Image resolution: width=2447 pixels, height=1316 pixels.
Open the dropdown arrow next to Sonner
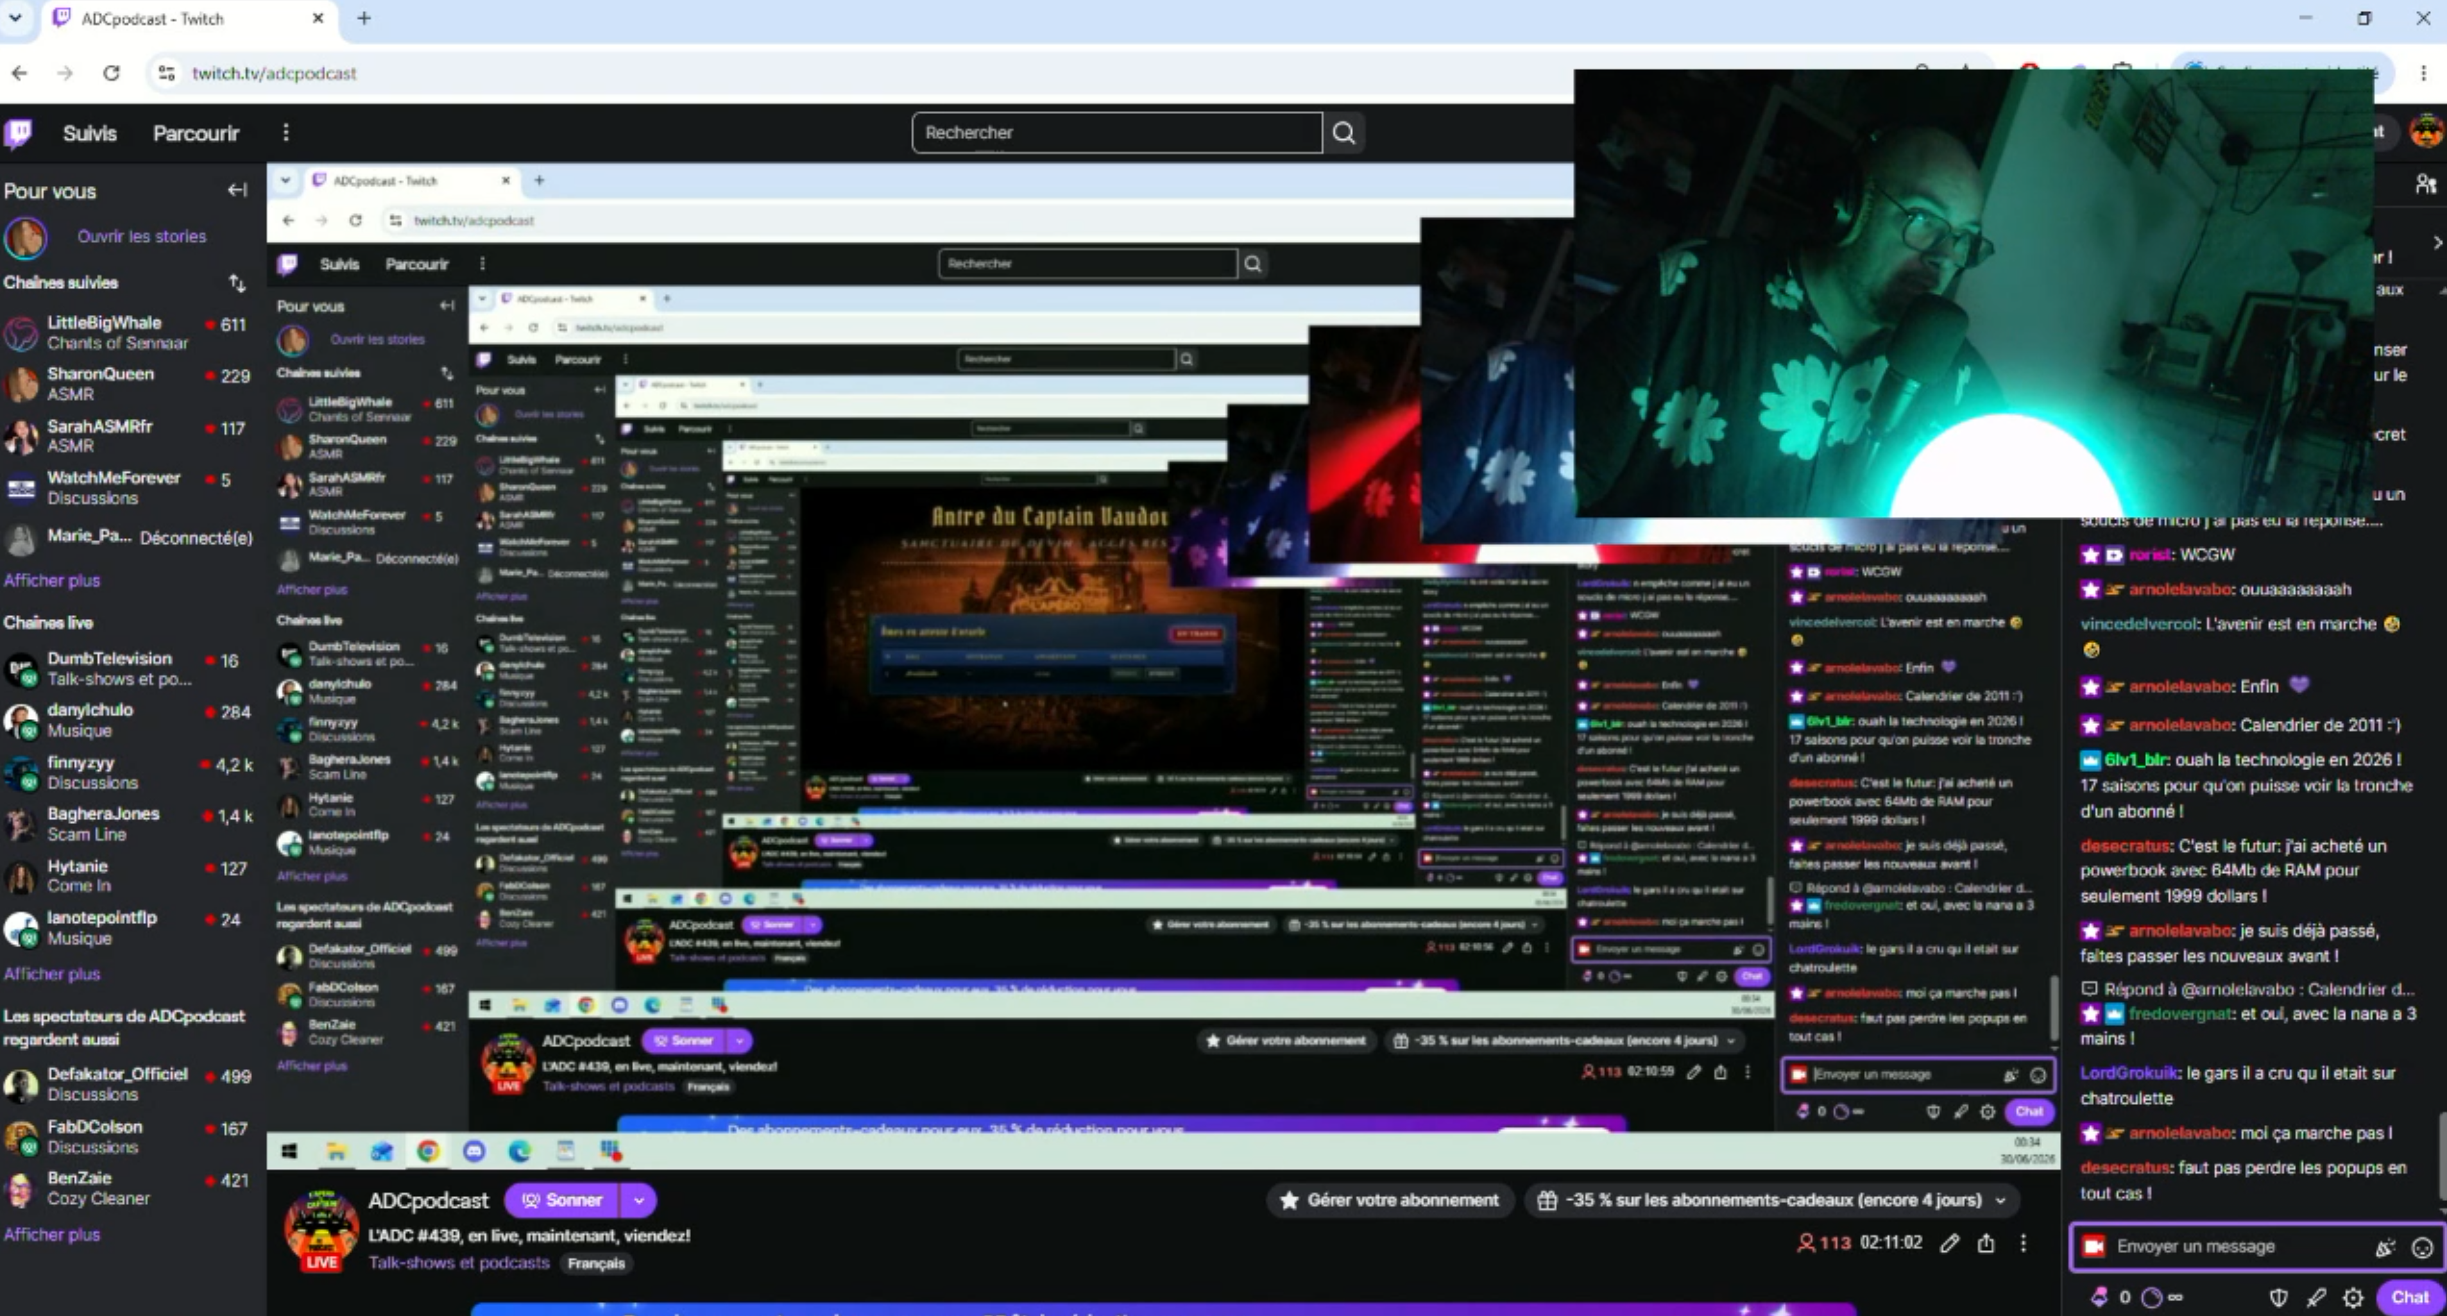(x=639, y=1200)
